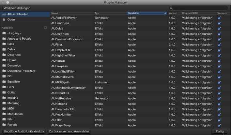This screenshot has height=135, width=231.
Task: Sort by Version column header
Action: pos(174,13)
